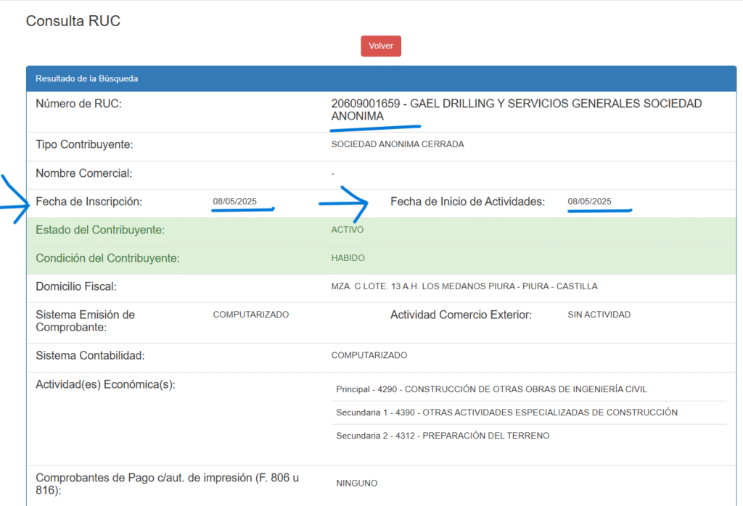Click the Actividad(es) Económica(s) label
Viewport: 743px width, 506px height.
(x=105, y=384)
